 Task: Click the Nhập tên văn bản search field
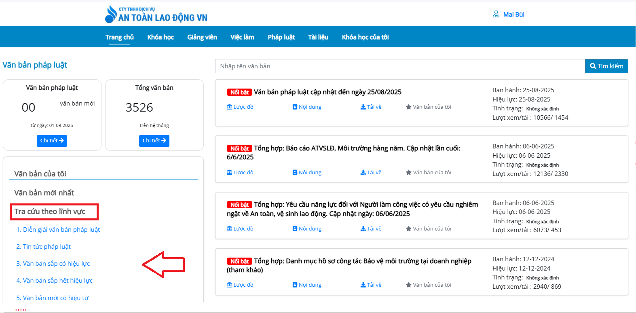point(399,66)
